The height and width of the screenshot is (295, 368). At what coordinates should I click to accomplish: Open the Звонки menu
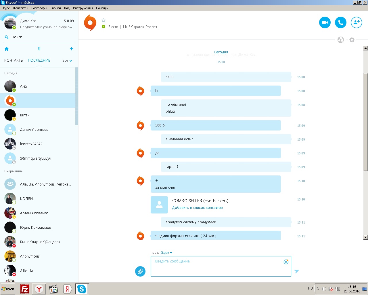pyautogui.click(x=55, y=8)
